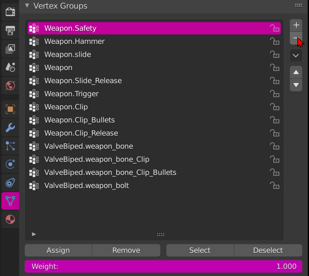Toggle the lock on Weapon.Hammer group
The image size is (309, 276).
tap(275, 42)
